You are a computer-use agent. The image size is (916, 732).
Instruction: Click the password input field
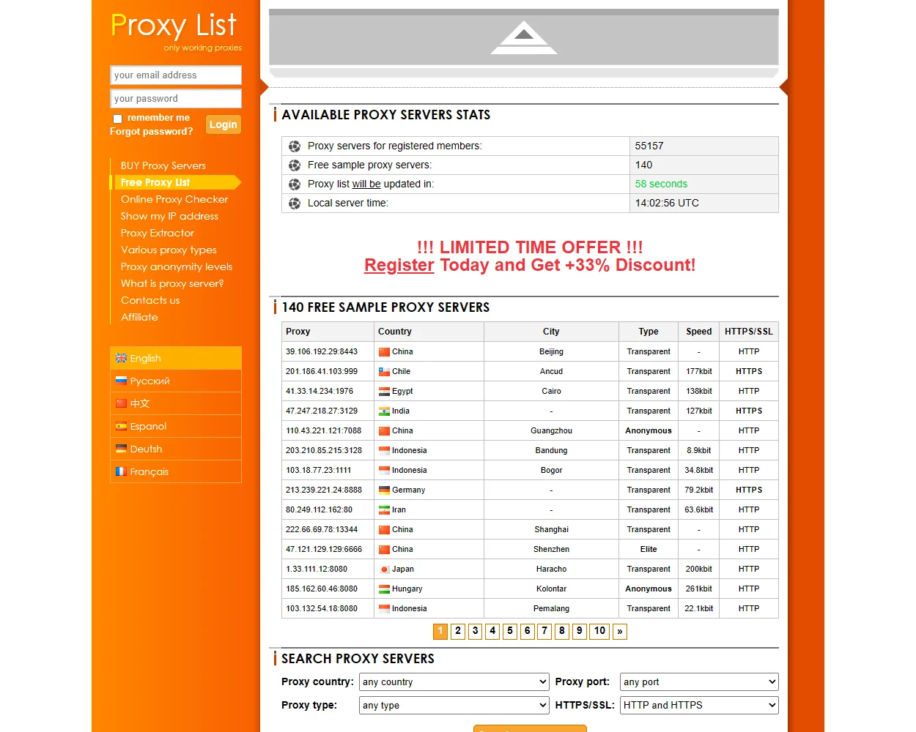click(x=176, y=99)
